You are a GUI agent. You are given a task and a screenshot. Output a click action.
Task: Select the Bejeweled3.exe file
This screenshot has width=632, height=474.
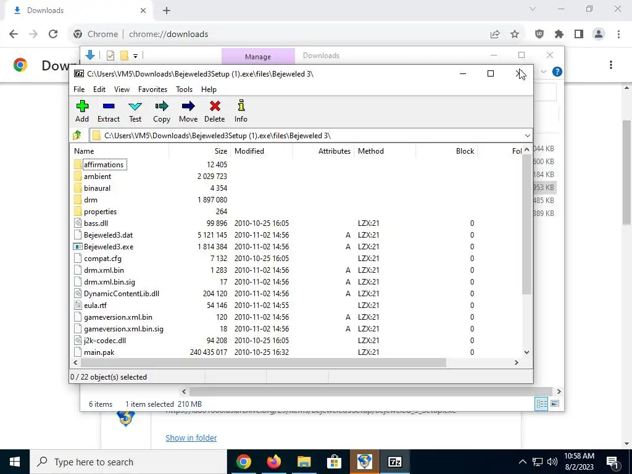[109, 247]
